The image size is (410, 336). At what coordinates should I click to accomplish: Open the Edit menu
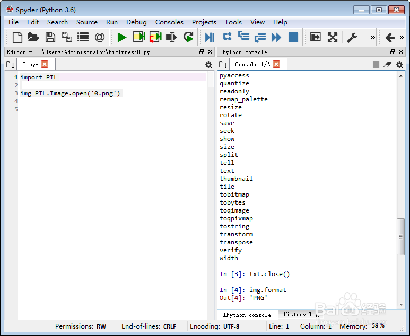pos(33,22)
